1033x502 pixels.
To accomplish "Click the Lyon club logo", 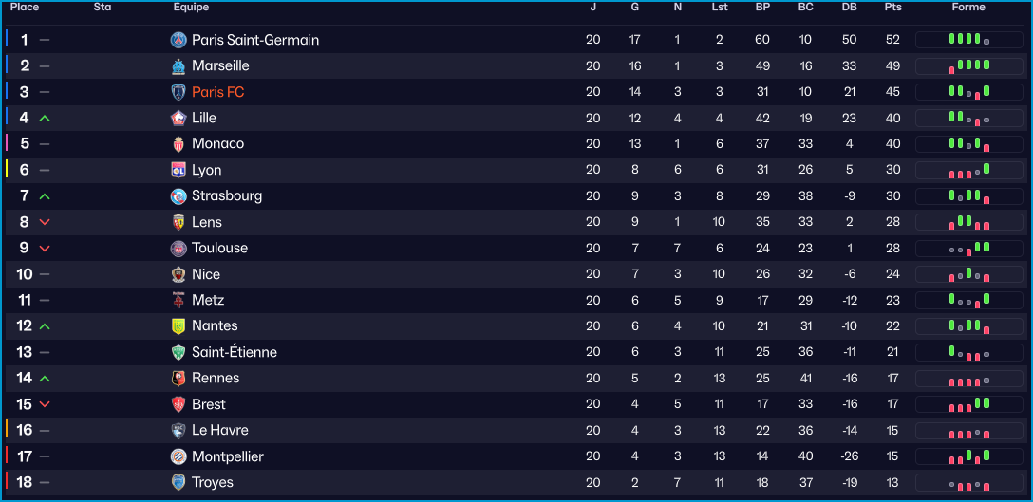I will pyautogui.click(x=178, y=170).
